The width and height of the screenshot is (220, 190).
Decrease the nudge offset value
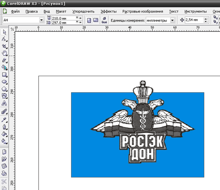click(x=206, y=22)
